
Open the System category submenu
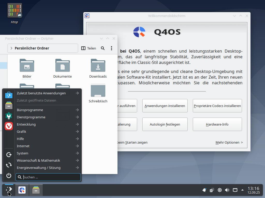tap(48, 153)
